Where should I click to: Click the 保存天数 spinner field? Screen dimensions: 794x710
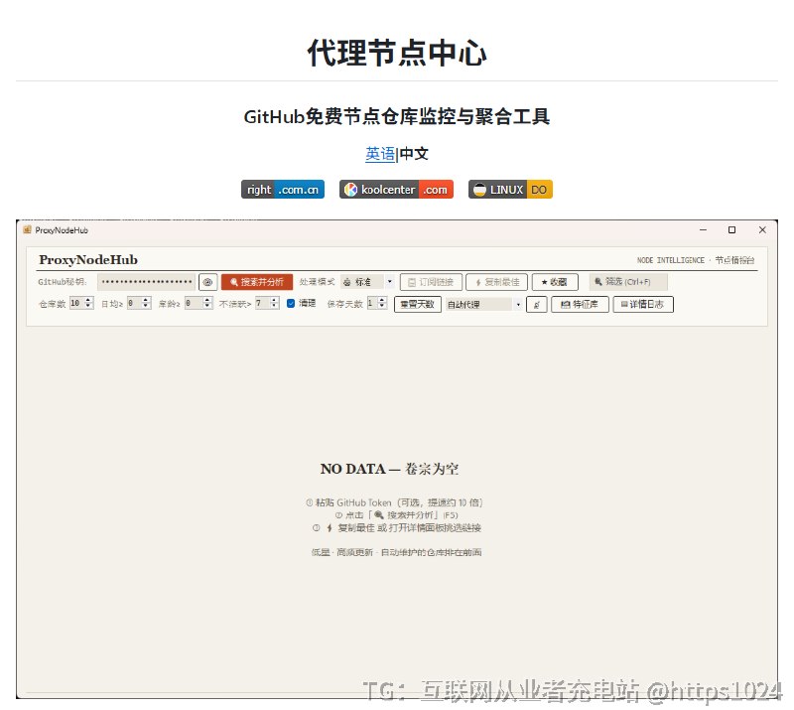[x=377, y=303]
